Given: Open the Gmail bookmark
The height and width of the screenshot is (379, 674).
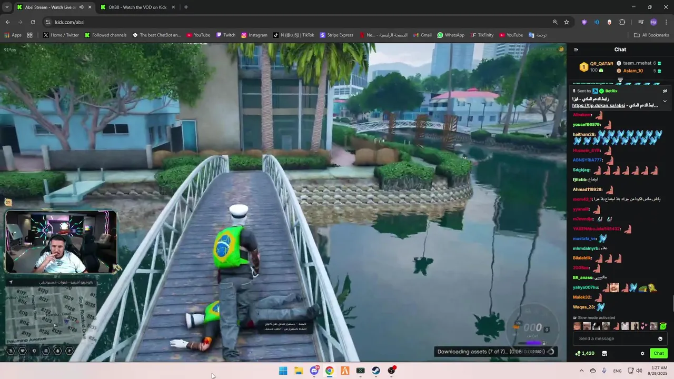Looking at the screenshot, I should click(422, 35).
